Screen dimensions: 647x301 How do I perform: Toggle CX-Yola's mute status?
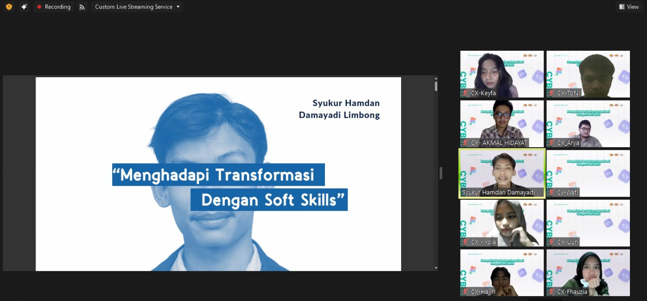coord(465,242)
